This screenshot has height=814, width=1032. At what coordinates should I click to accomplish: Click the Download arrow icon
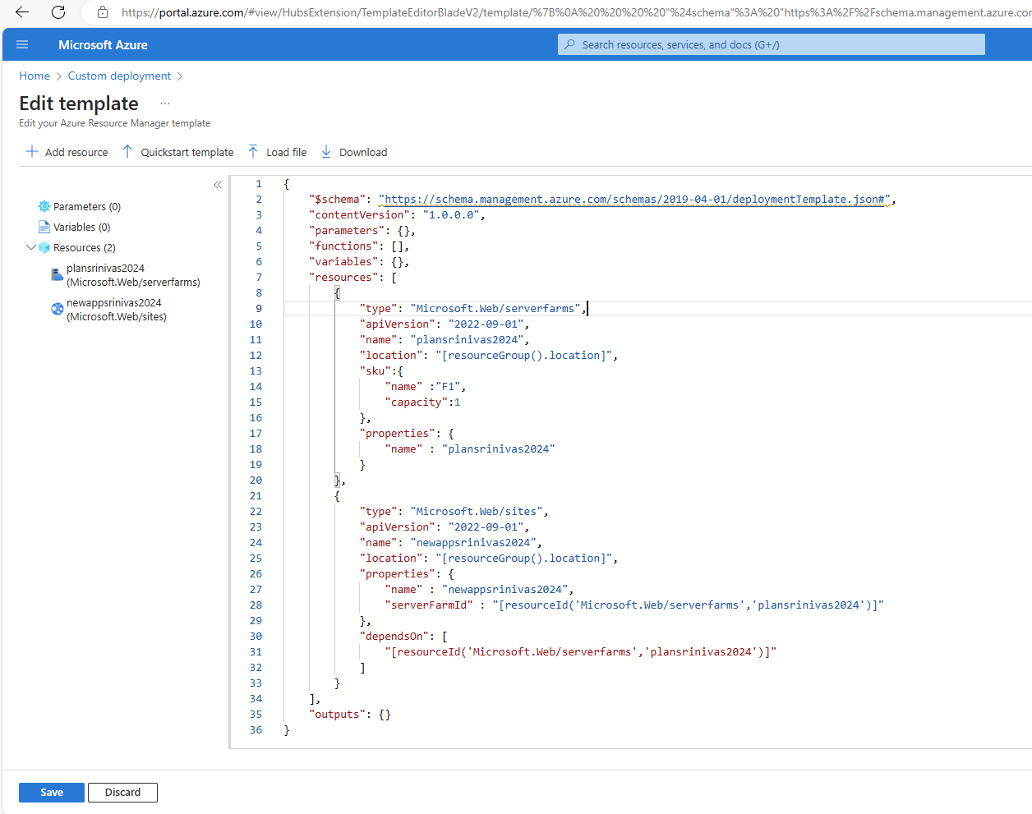click(326, 152)
